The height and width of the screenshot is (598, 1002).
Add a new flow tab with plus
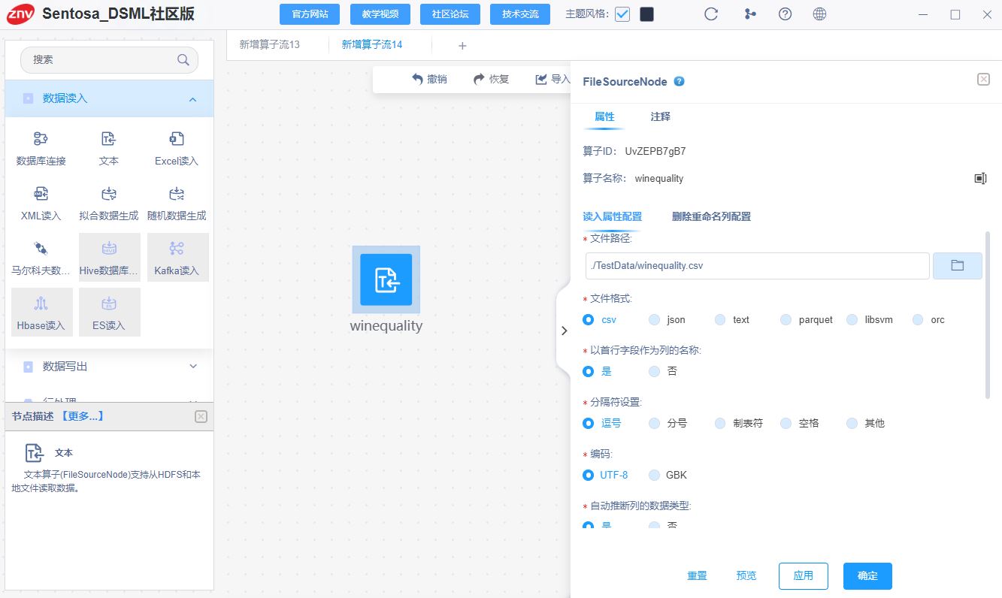[x=462, y=46]
